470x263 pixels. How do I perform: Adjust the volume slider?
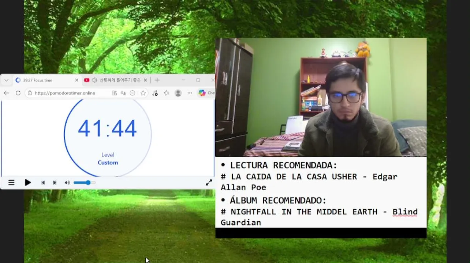(85, 183)
